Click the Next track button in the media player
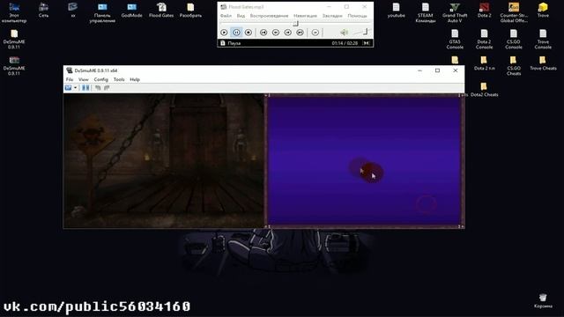The width and height of the screenshot is (564, 317). (x=300, y=33)
